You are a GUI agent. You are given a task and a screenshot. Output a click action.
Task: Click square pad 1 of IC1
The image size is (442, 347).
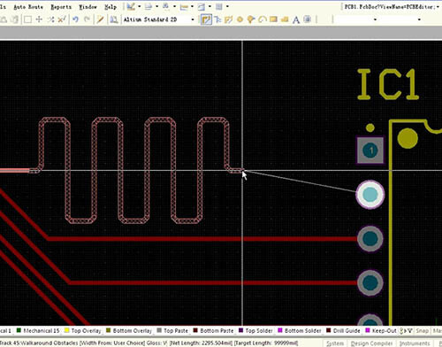point(370,150)
